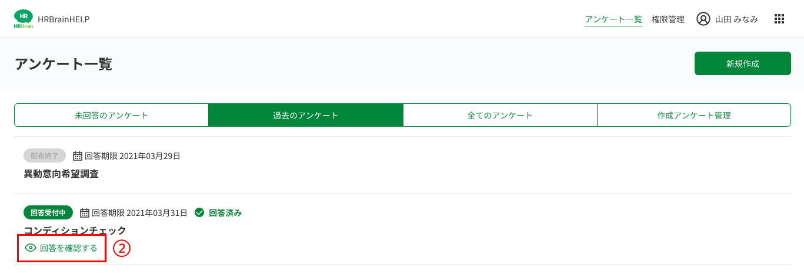Viewport: 804px width, 274px height.
Task: Click the 回答受付中 status badge
Action: [x=48, y=212]
